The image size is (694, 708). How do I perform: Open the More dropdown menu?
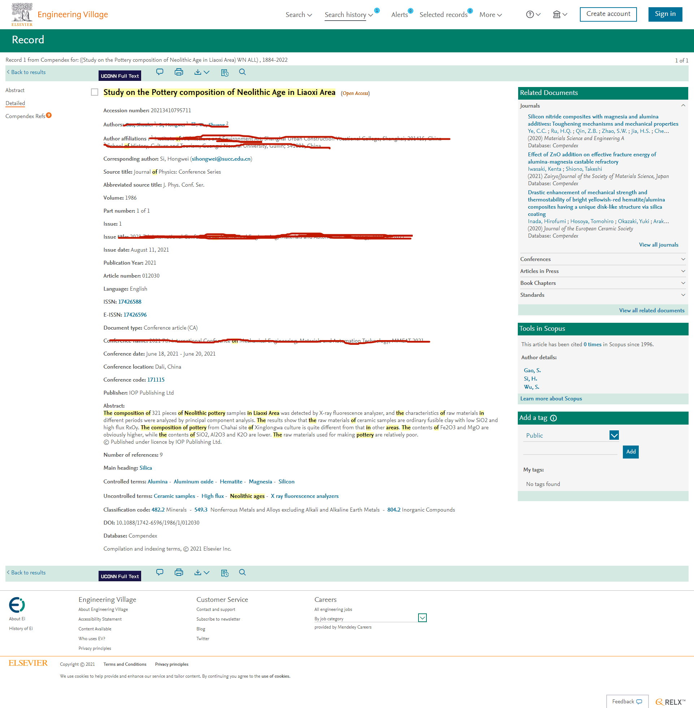pyautogui.click(x=490, y=14)
